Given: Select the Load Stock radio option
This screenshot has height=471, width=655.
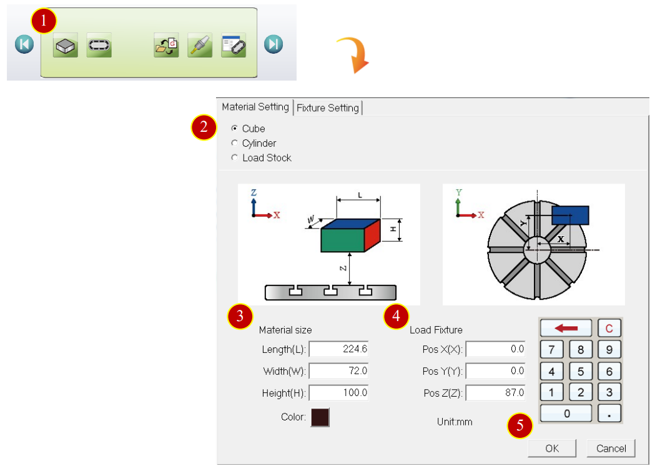Looking at the screenshot, I should tap(234, 157).
